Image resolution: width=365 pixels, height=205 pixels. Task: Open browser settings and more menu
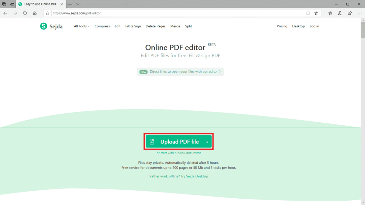click(359, 13)
